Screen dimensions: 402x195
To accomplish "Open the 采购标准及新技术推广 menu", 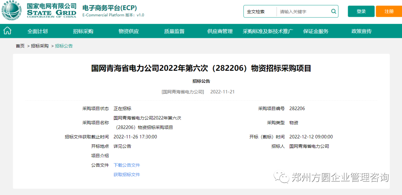I will [x=268, y=31].
